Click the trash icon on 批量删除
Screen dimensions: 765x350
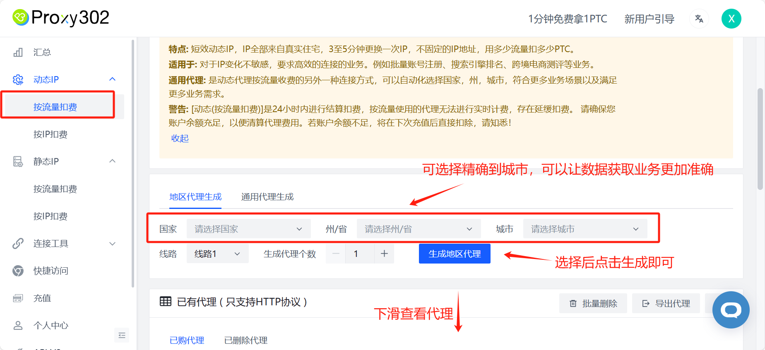(573, 304)
